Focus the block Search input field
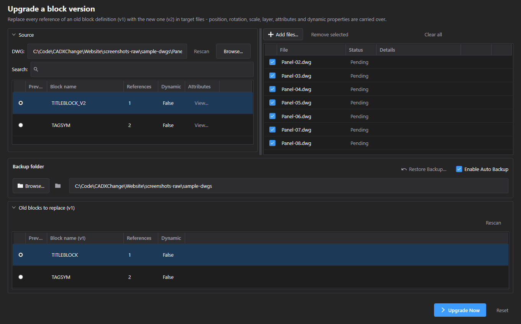 [142, 69]
